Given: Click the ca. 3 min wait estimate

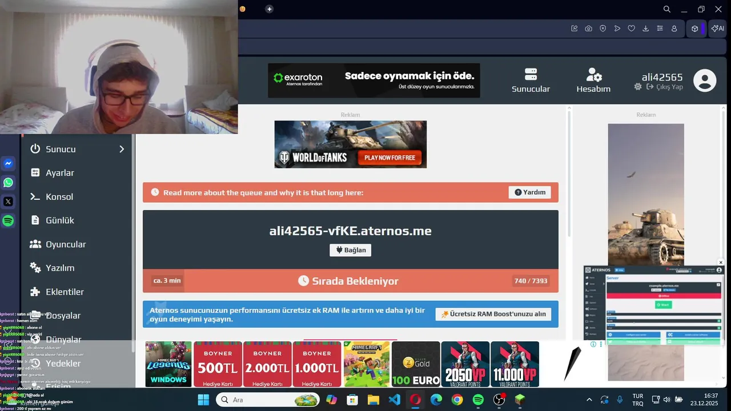Looking at the screenshot, I should (167, 281).
